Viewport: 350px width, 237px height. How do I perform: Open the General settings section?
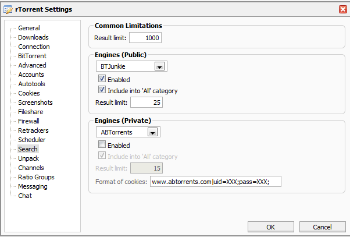pos(28,28)
